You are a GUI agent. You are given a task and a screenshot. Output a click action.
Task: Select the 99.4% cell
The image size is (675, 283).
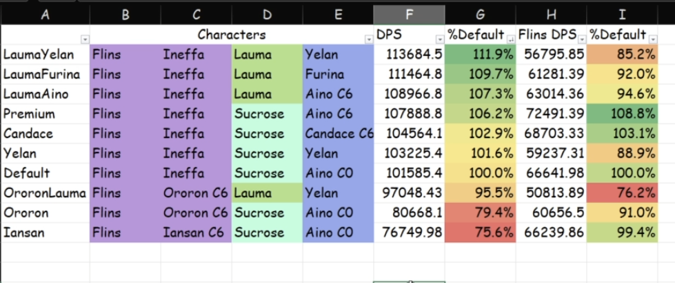coord(623,233)
